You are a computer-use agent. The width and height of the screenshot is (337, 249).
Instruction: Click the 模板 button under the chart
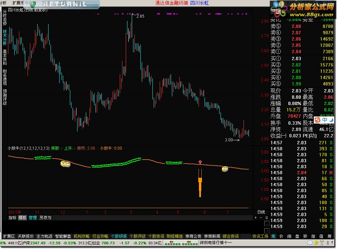click(x=22, y=218)
